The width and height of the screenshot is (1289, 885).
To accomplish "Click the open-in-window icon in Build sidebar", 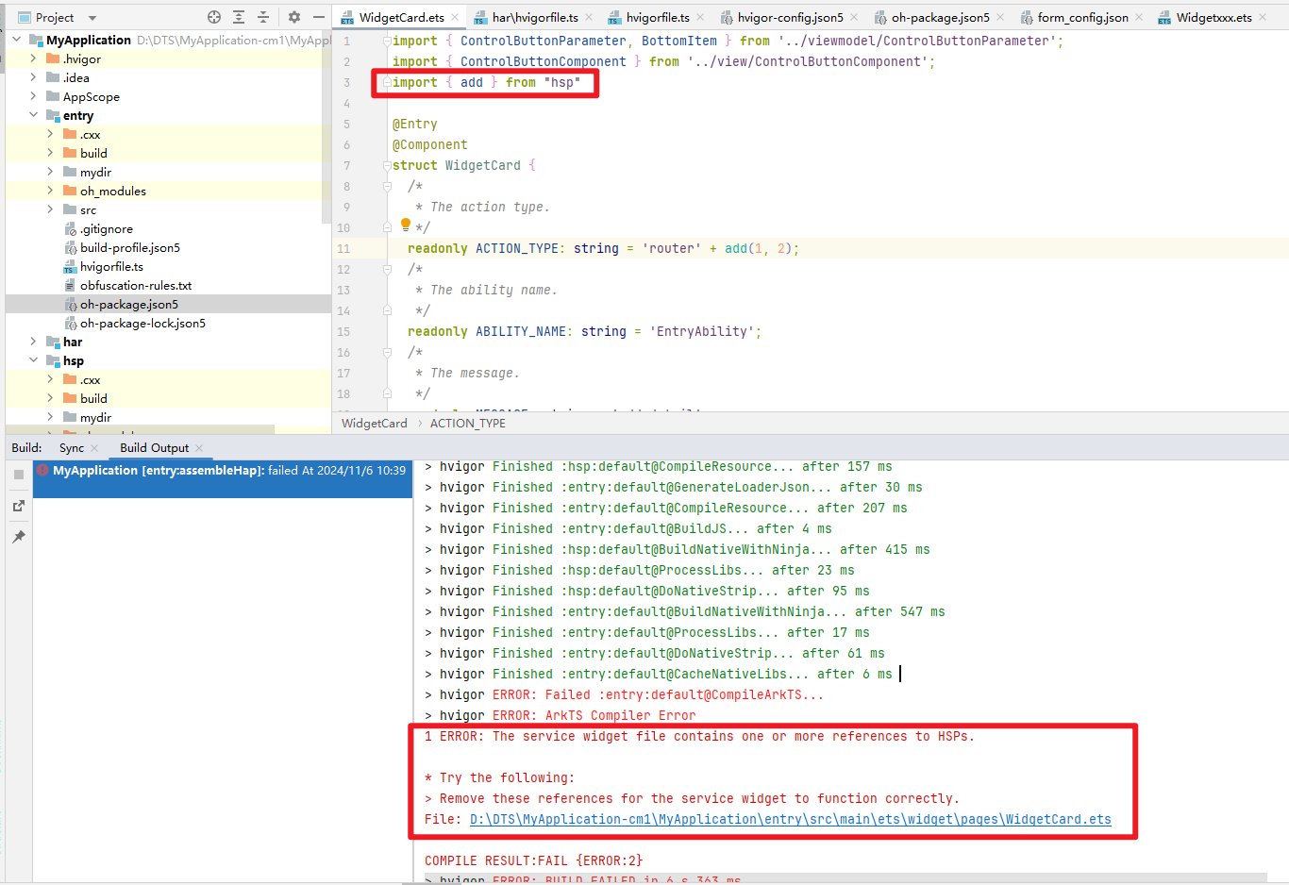I will click(19, 506).
